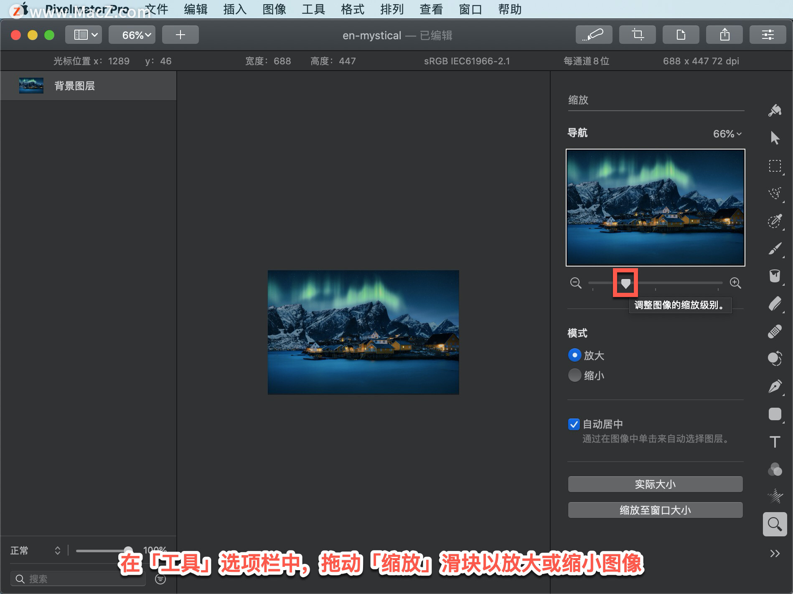Click the zoom level slider handle
Viewport: 793px width, 594px height.
pos(625,283)
